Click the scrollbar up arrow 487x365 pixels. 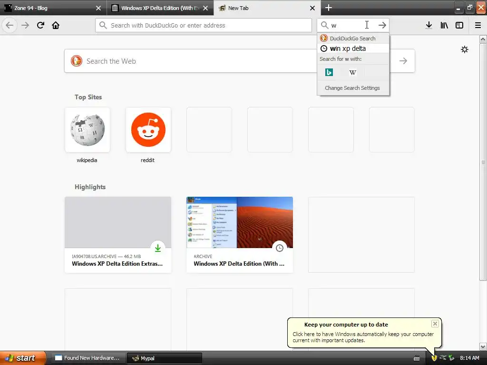[x=483, y=39]
